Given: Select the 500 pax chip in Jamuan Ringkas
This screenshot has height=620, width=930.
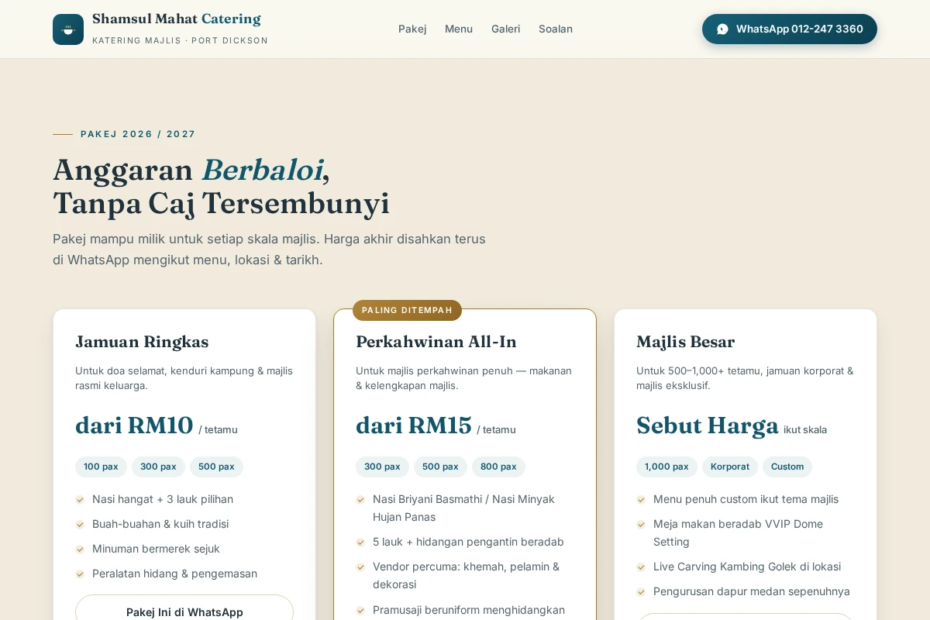Looking at the screenshot, I should (x=216, y=467).
